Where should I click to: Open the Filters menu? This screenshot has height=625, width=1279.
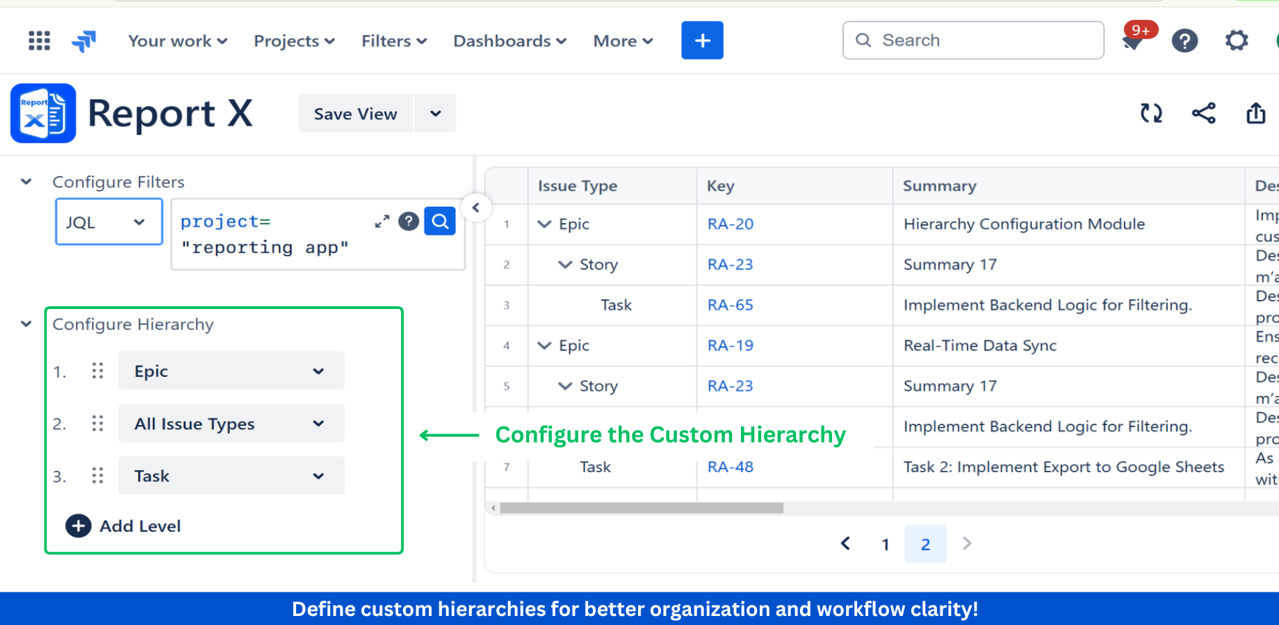394,41
